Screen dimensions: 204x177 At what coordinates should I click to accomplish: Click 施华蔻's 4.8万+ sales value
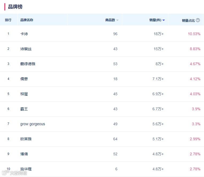(158, 169)
